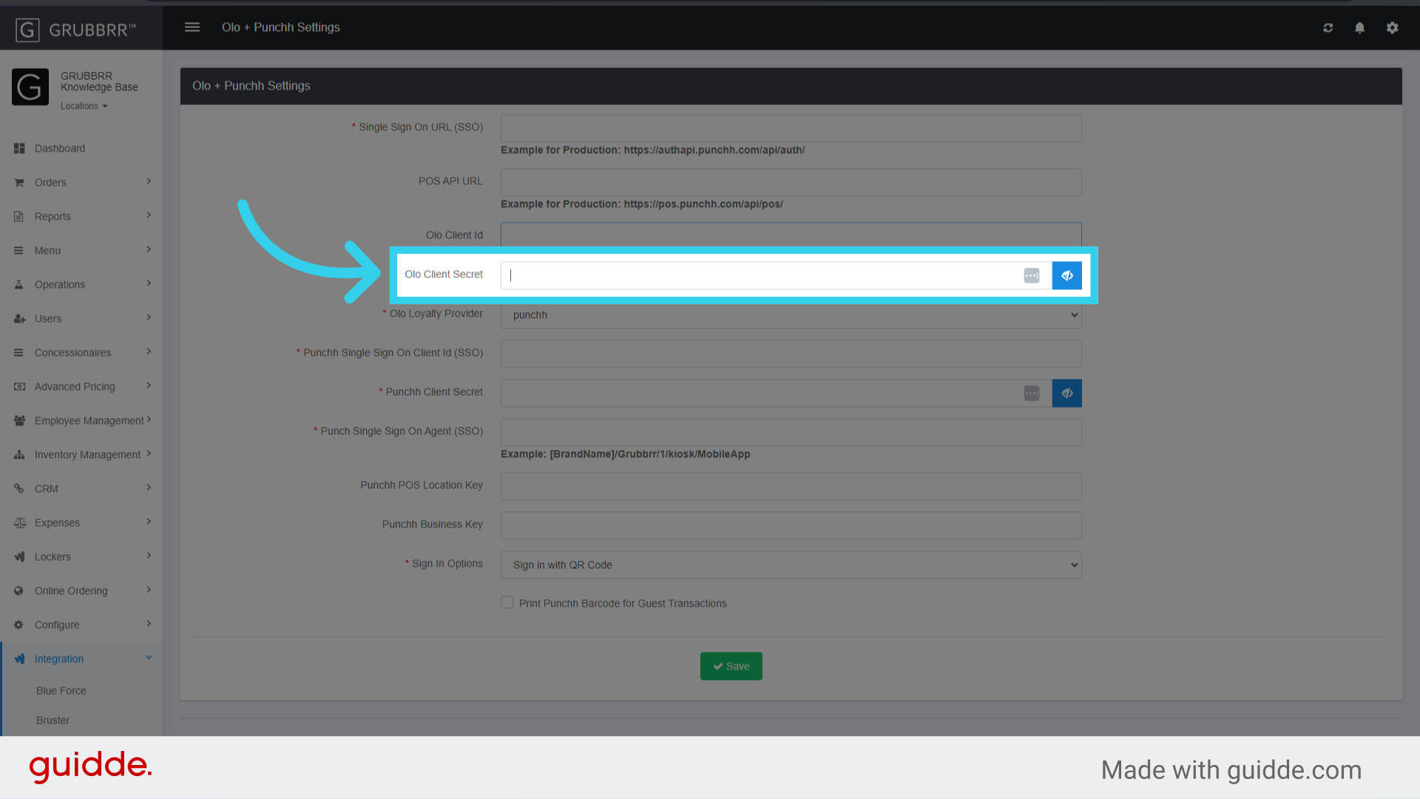Open the notifications bell
Viewport: 1420px width, 799px height.
coord(1359,27)
